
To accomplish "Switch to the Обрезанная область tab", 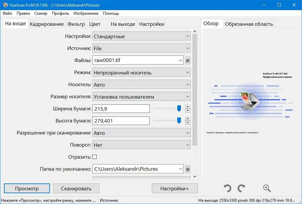I will tap(249, 24).
